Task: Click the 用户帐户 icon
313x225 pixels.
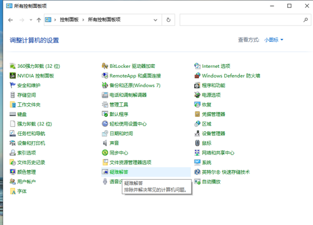Action: (x=12, y=182)
